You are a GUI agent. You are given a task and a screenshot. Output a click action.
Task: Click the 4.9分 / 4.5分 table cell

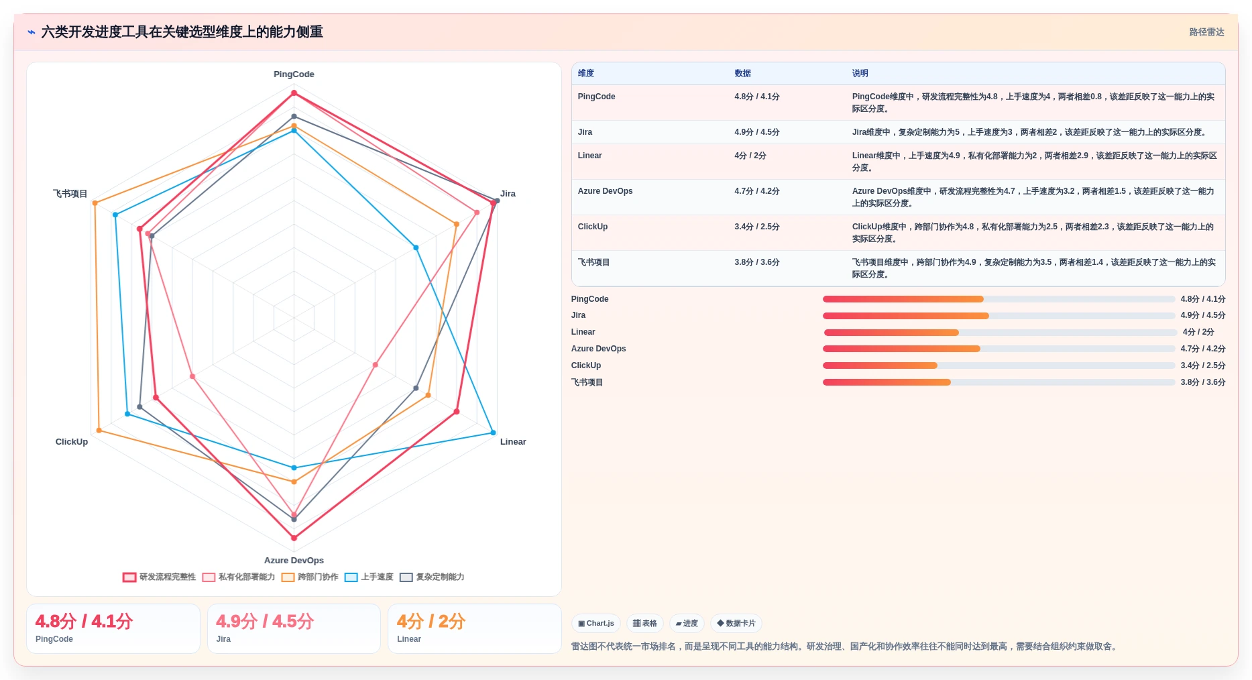[x=756, y=132]
